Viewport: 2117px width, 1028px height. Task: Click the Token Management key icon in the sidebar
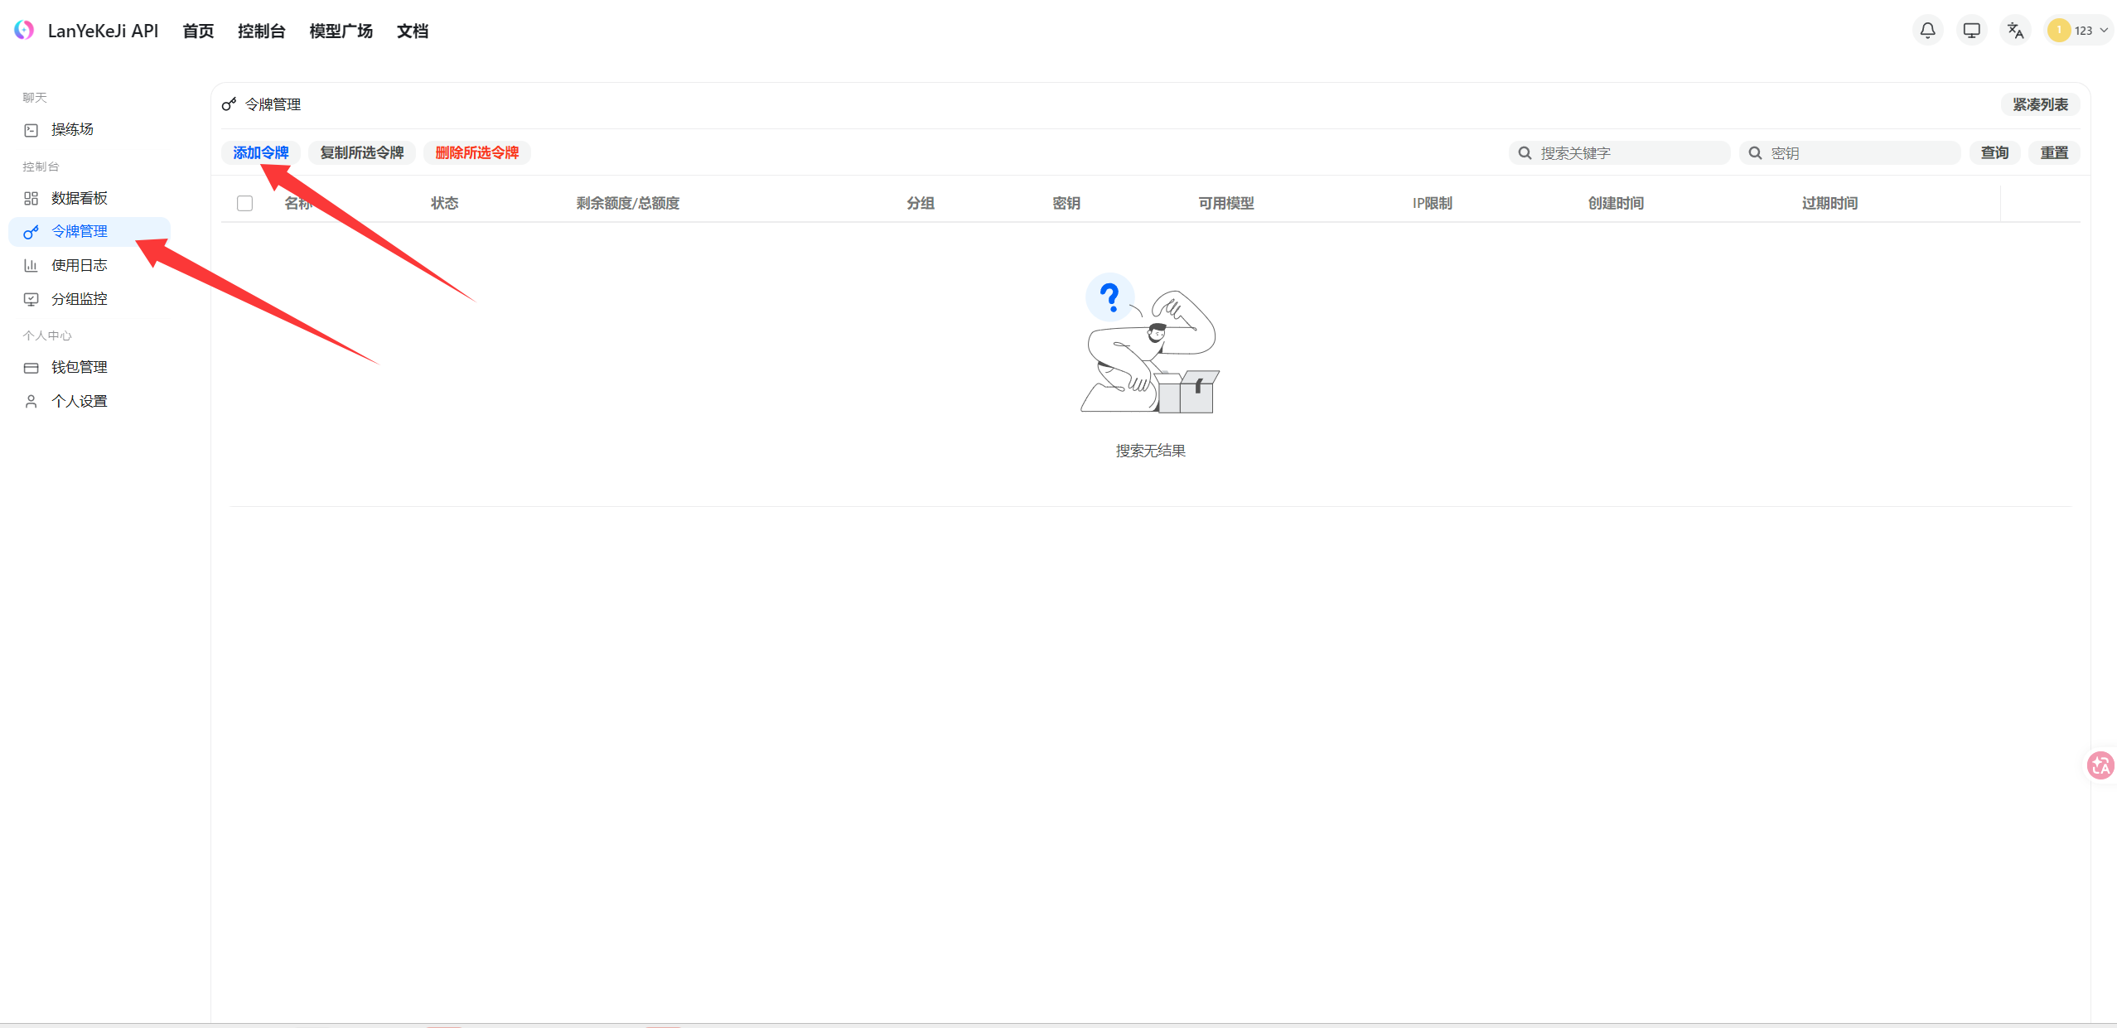click(x=31, y=232)
